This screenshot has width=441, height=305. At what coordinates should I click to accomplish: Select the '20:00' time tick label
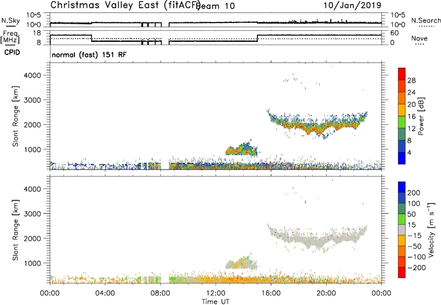(x=326, y=293)
